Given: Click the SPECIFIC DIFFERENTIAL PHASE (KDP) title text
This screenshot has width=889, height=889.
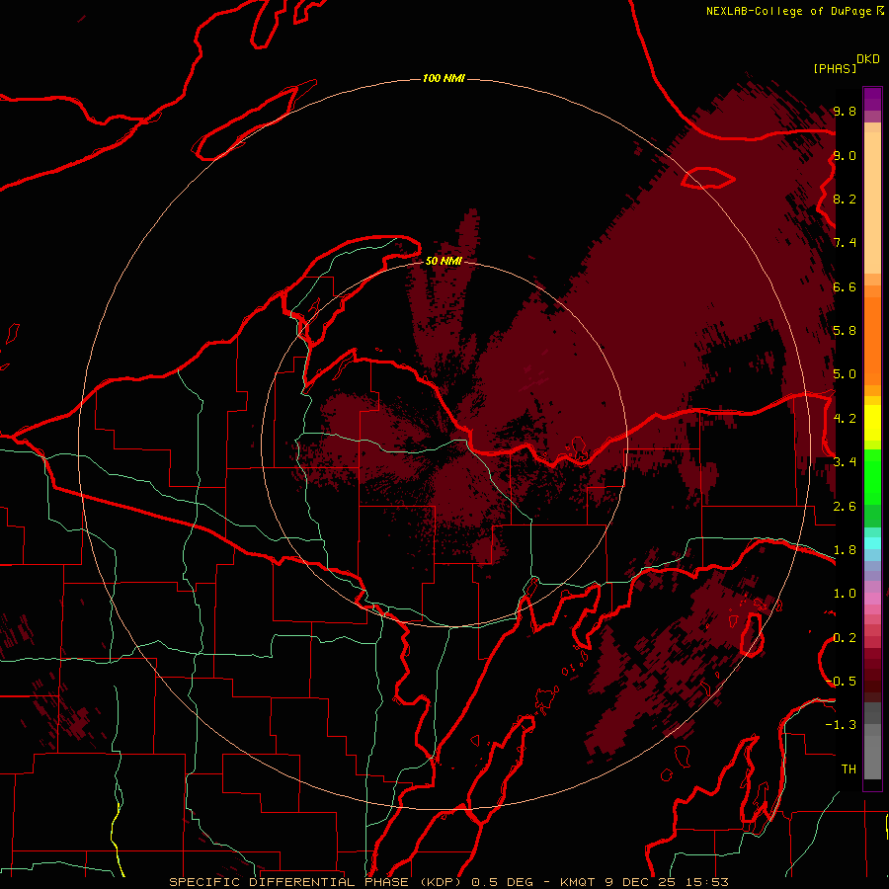Looking at the screenshot, I should tap(316, 882).
